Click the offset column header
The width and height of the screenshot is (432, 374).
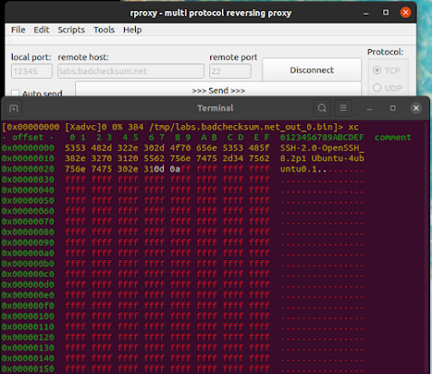click(28, 138)
